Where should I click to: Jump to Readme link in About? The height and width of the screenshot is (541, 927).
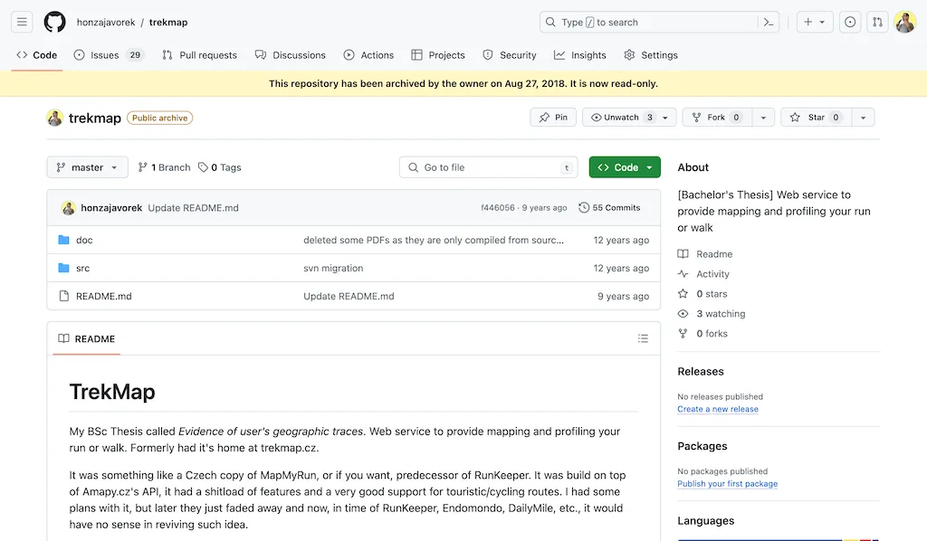point(705,254)
